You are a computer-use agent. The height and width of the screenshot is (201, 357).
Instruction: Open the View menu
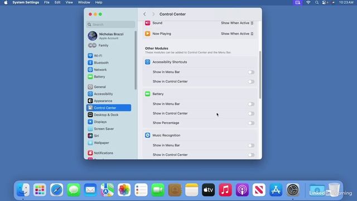coord(69,2)
